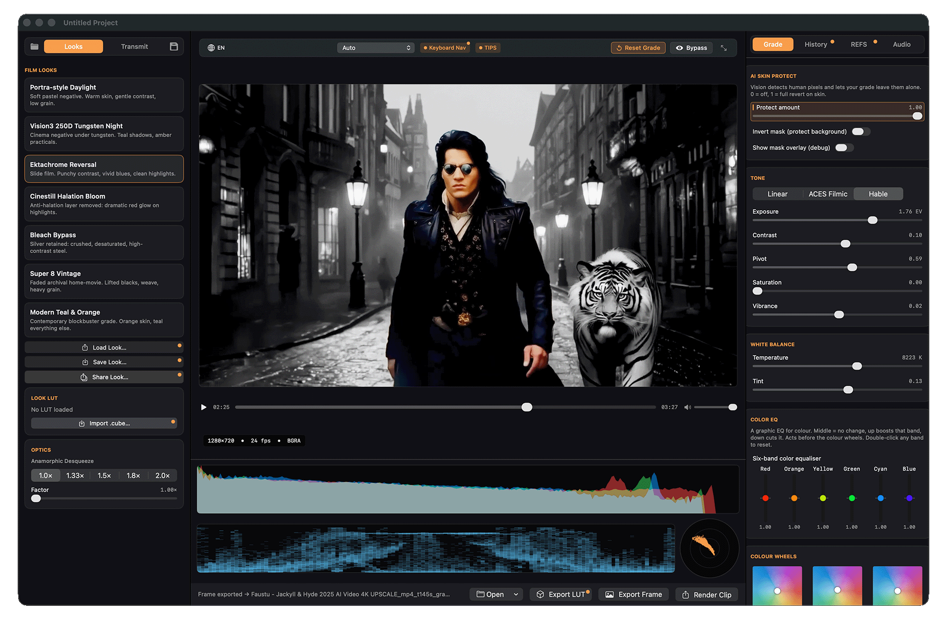Select 2.0× anamorphic desqueeze

(x=162, y=476)
